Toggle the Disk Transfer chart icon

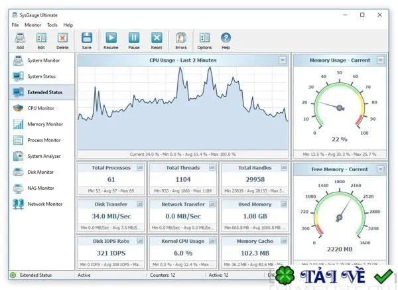140,204
